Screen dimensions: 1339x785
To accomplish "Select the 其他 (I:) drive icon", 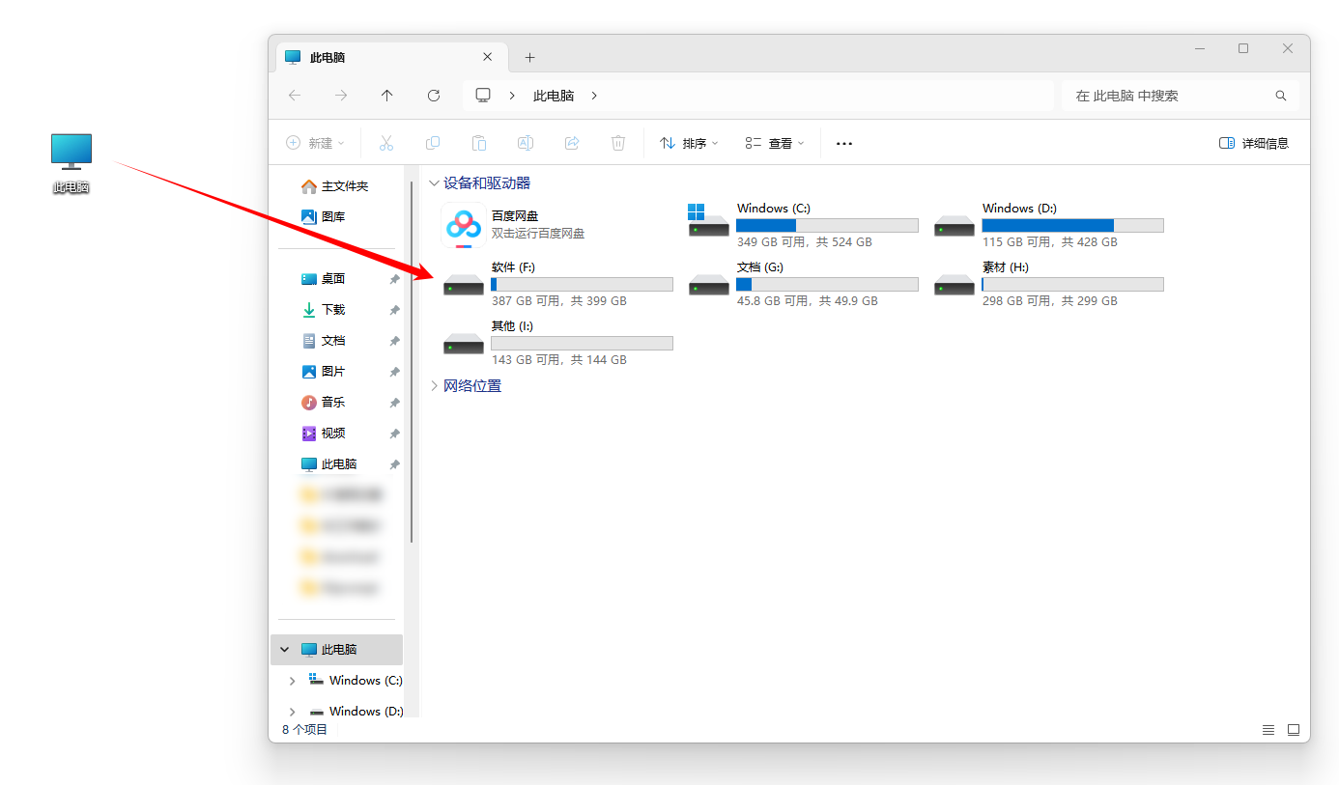I will click(x=464, y=344).
